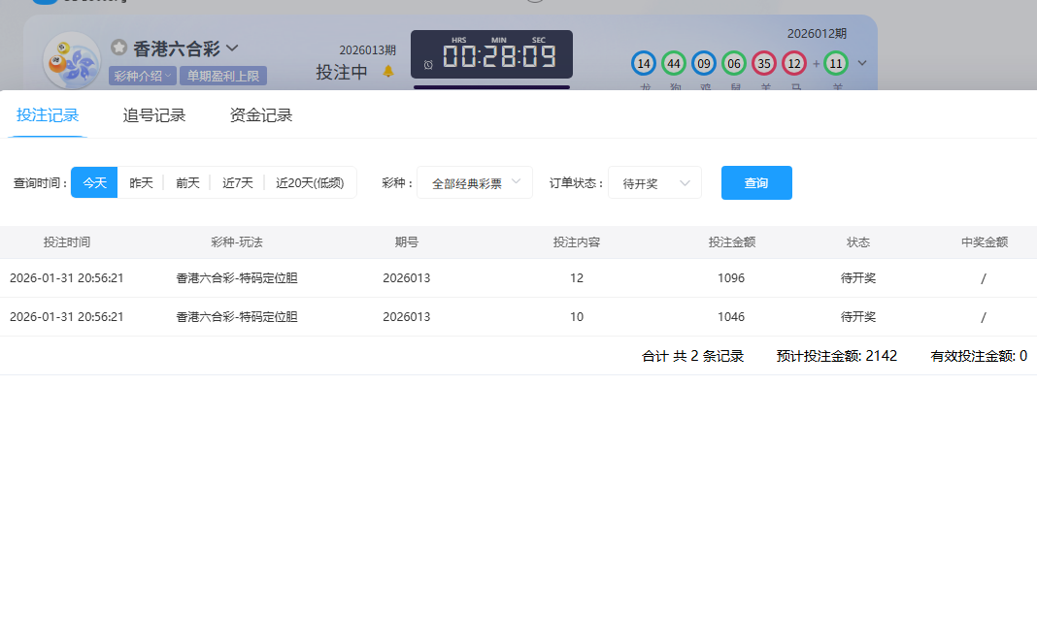Viewport: 1037px width, 644px height.
Task: Select 近7天 time range filter
Action: (237, 182)
